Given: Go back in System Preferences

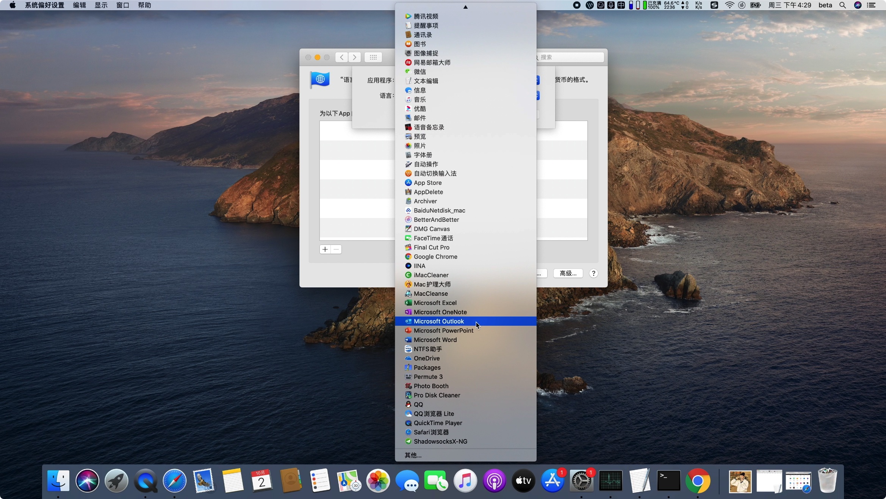Looking at the screenshot, I should tap(342, 57).
